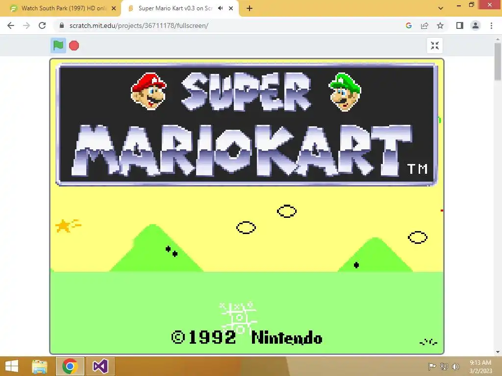Screen dimensions: 502x376
Task: Expand the tab search dropdown
Action: 441,8
